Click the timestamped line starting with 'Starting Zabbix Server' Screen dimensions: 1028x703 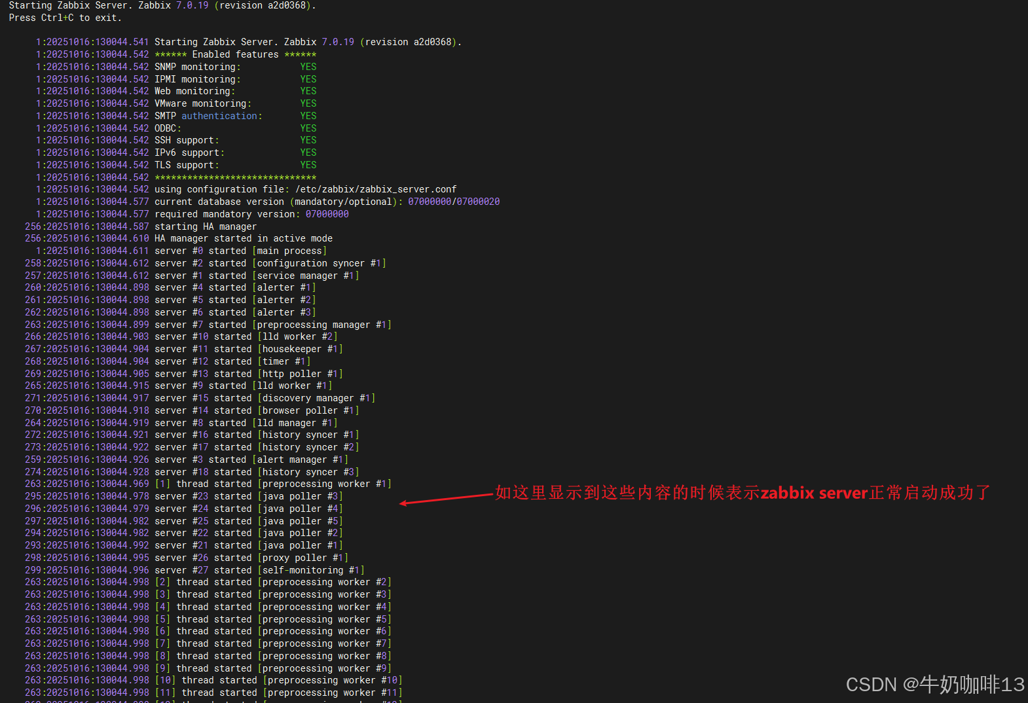click(x=249, y=42)
